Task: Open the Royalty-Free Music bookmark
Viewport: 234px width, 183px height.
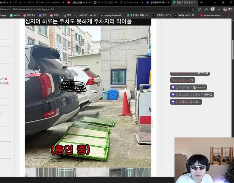Action: click(112, 15)
